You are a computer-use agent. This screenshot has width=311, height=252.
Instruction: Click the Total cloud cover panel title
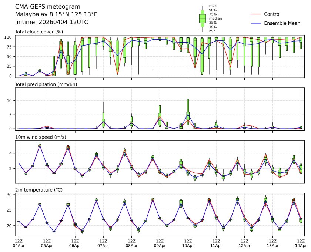(39, 32)
